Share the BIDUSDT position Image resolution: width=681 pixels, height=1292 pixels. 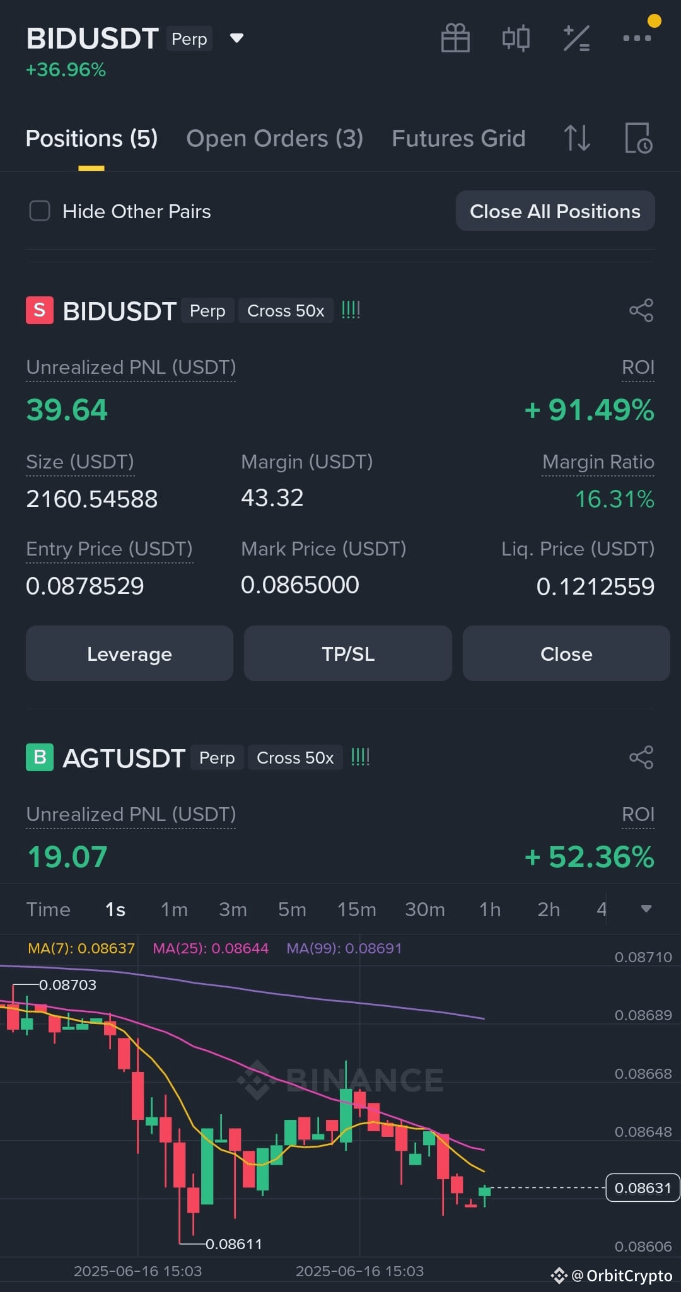[x=641, y=310]
